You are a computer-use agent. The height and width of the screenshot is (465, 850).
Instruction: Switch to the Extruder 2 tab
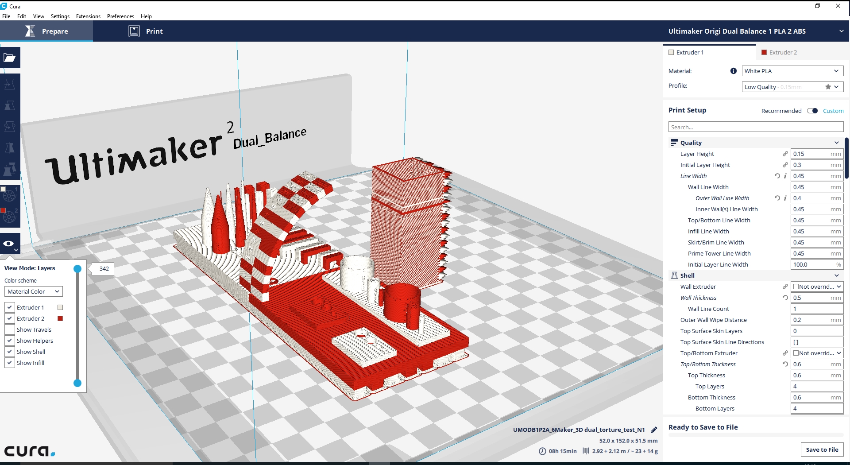coord(802,52)
